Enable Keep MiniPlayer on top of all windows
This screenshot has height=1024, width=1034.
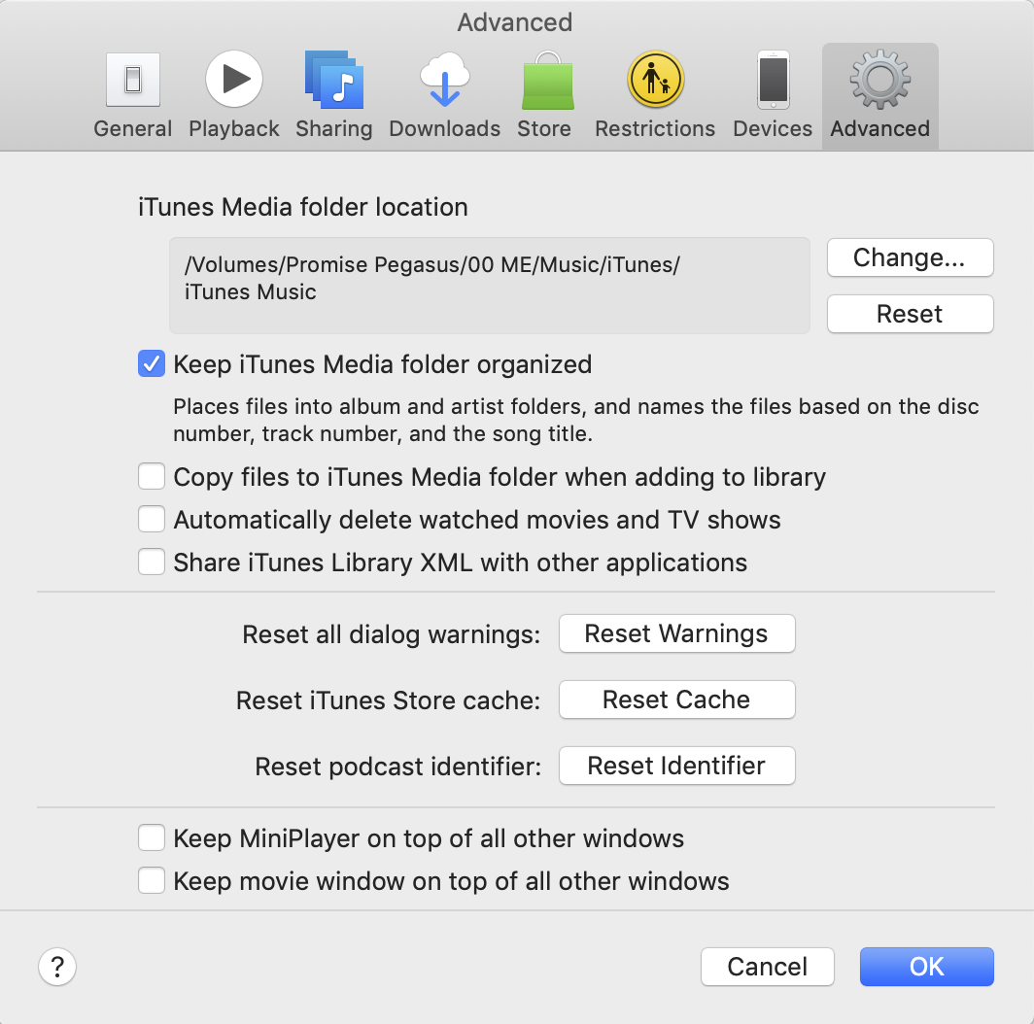coord(152,838)
